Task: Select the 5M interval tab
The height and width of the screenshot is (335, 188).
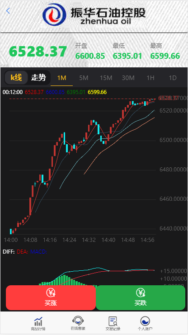Action: pos(84,78)
